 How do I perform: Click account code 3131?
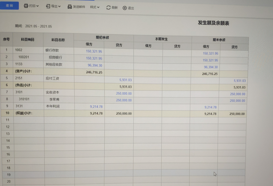[x=19, y=106]
